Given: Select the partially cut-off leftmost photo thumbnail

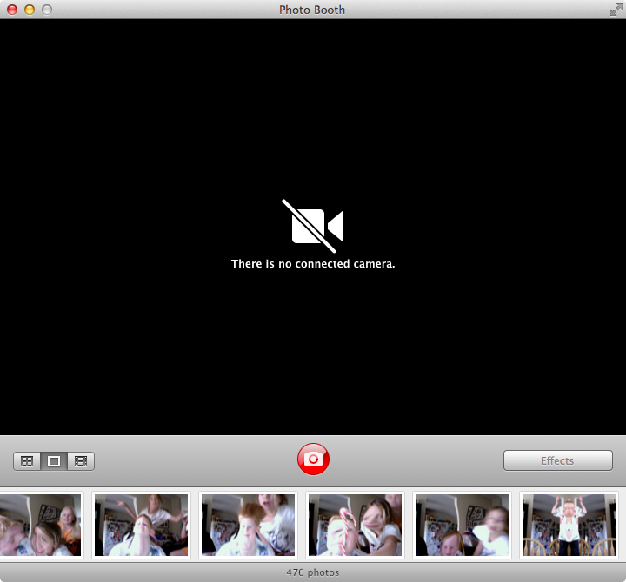Looking at the screenshot, I should point(40,525).
